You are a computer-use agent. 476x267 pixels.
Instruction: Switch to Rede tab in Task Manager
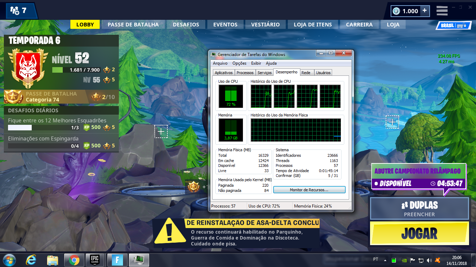coord(306,73)
